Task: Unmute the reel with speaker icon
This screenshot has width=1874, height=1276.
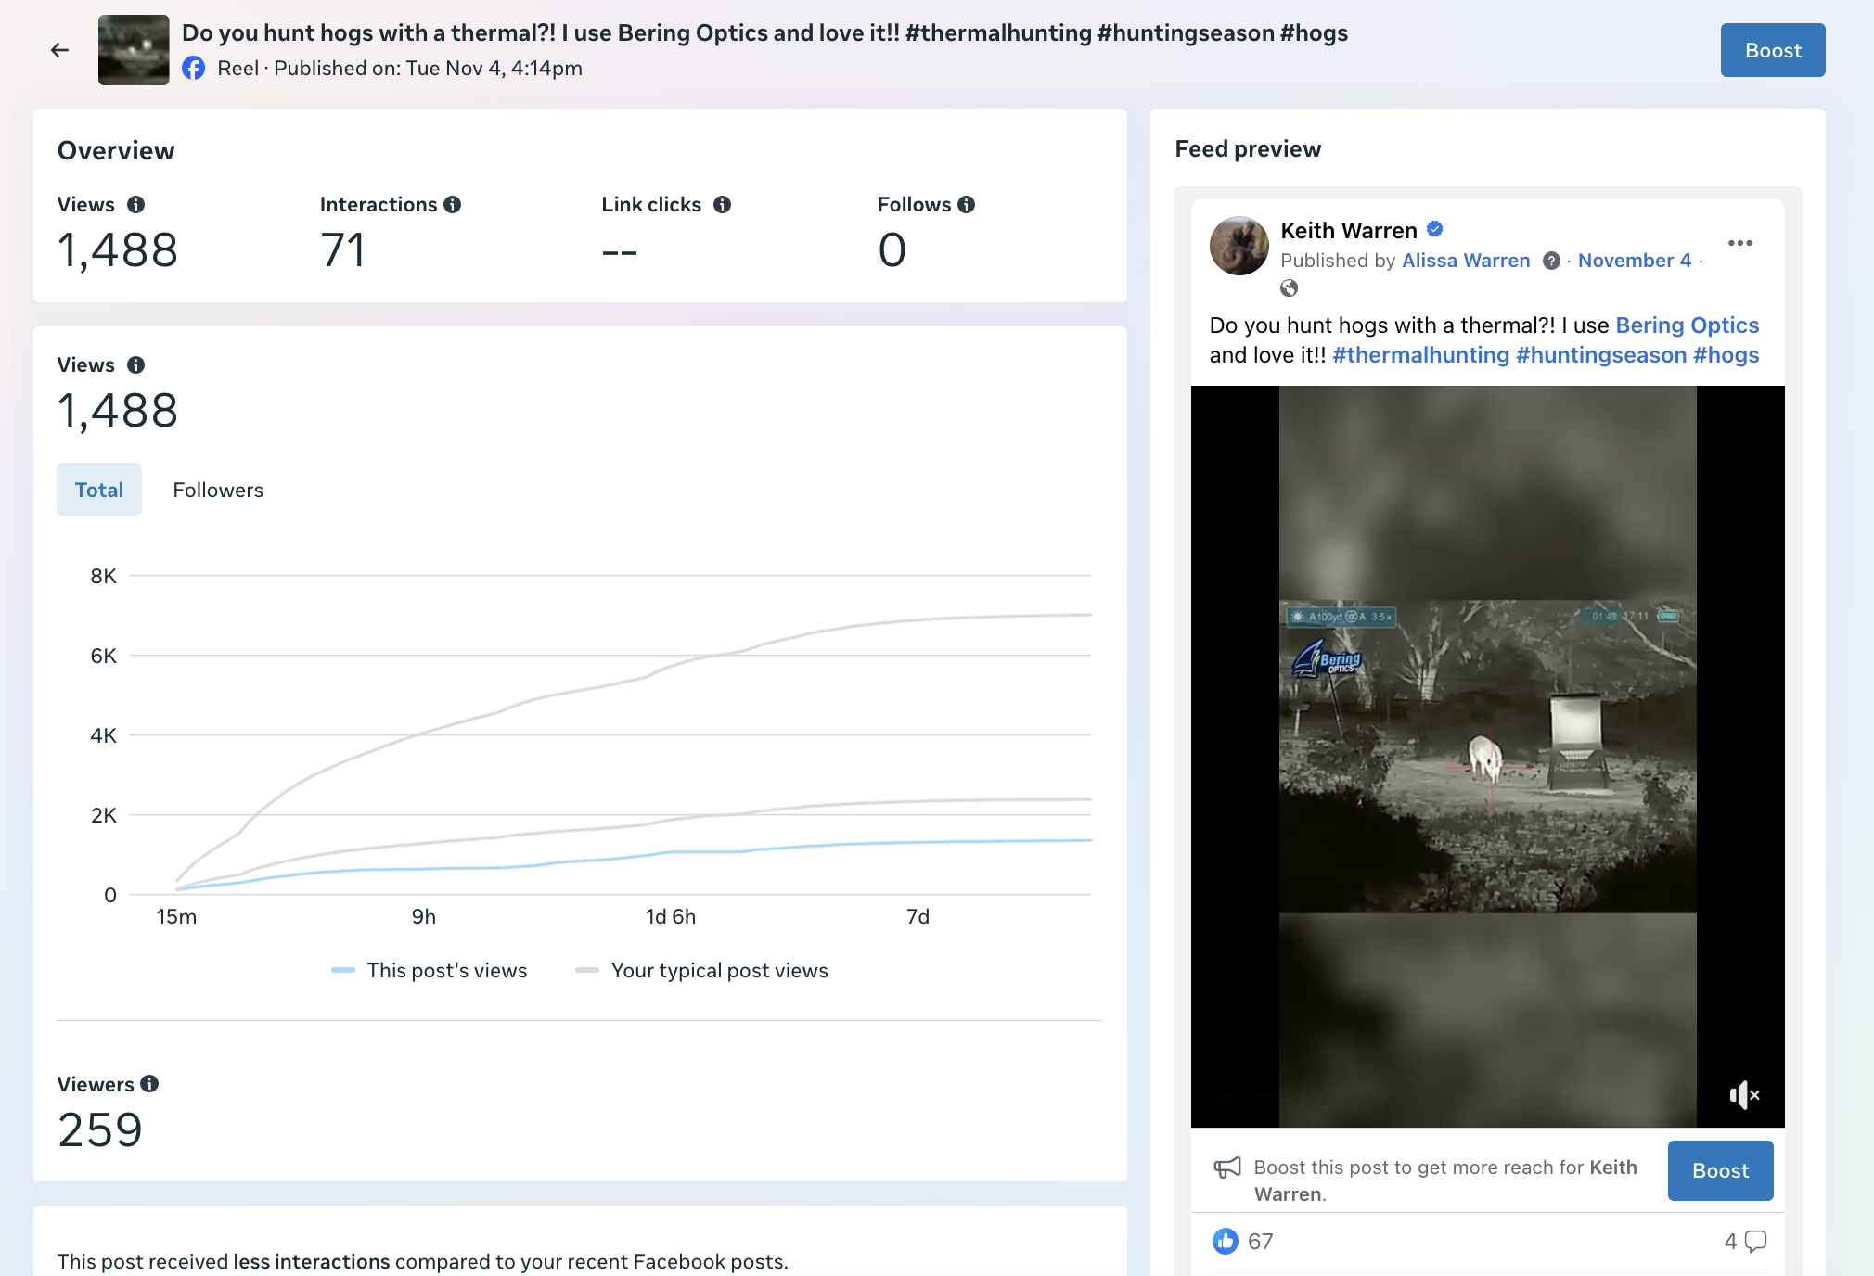Action: [x=1743, y=1095]
